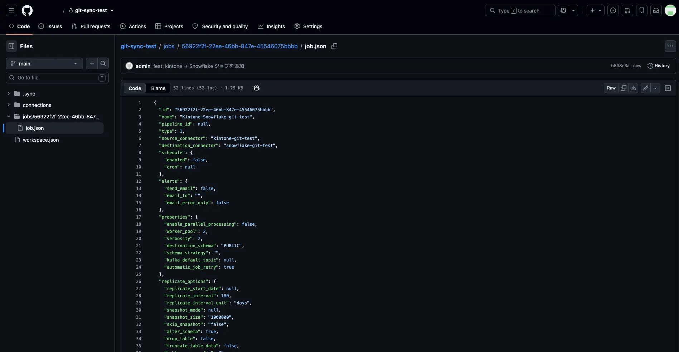Expand the .sync folder

click(x=9, y=94)
